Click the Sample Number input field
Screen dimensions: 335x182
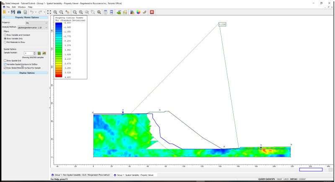click(28, 53)
